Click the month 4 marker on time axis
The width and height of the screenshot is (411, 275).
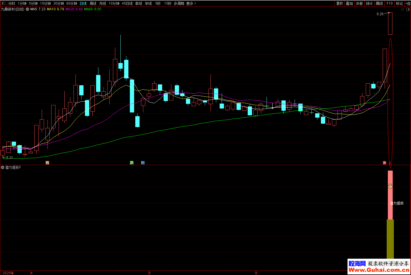click(x=31, y=273)
